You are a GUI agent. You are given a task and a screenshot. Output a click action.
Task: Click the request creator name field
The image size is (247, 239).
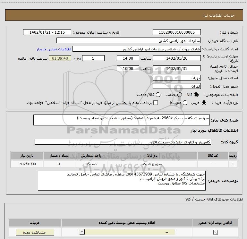(137, 49)
